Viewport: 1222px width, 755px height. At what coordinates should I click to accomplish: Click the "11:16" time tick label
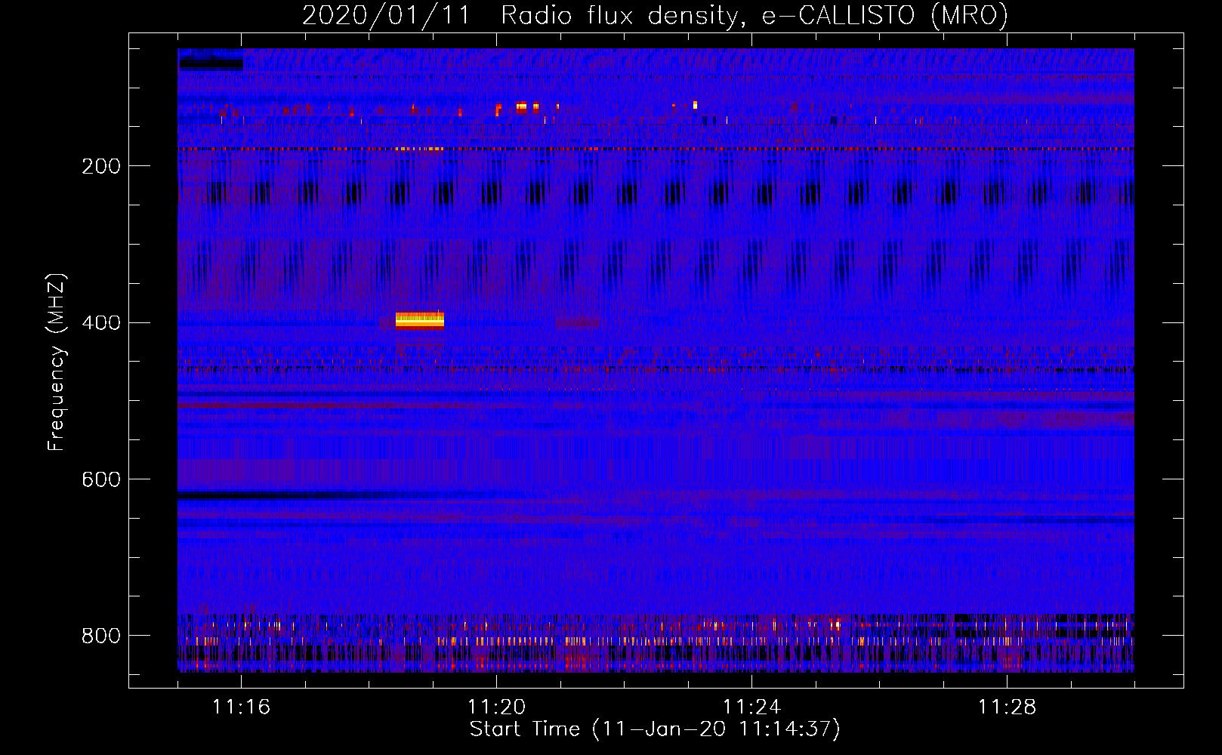[x=242, y=707]
